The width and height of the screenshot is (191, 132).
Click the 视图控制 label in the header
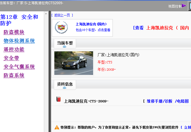click(x=175, y=6)
